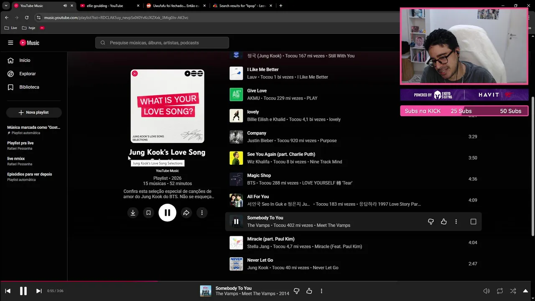Open the 'hoje' bookmarks folder
The width and height of the screenshot is (535, 301).
click(x=28, y=28)
